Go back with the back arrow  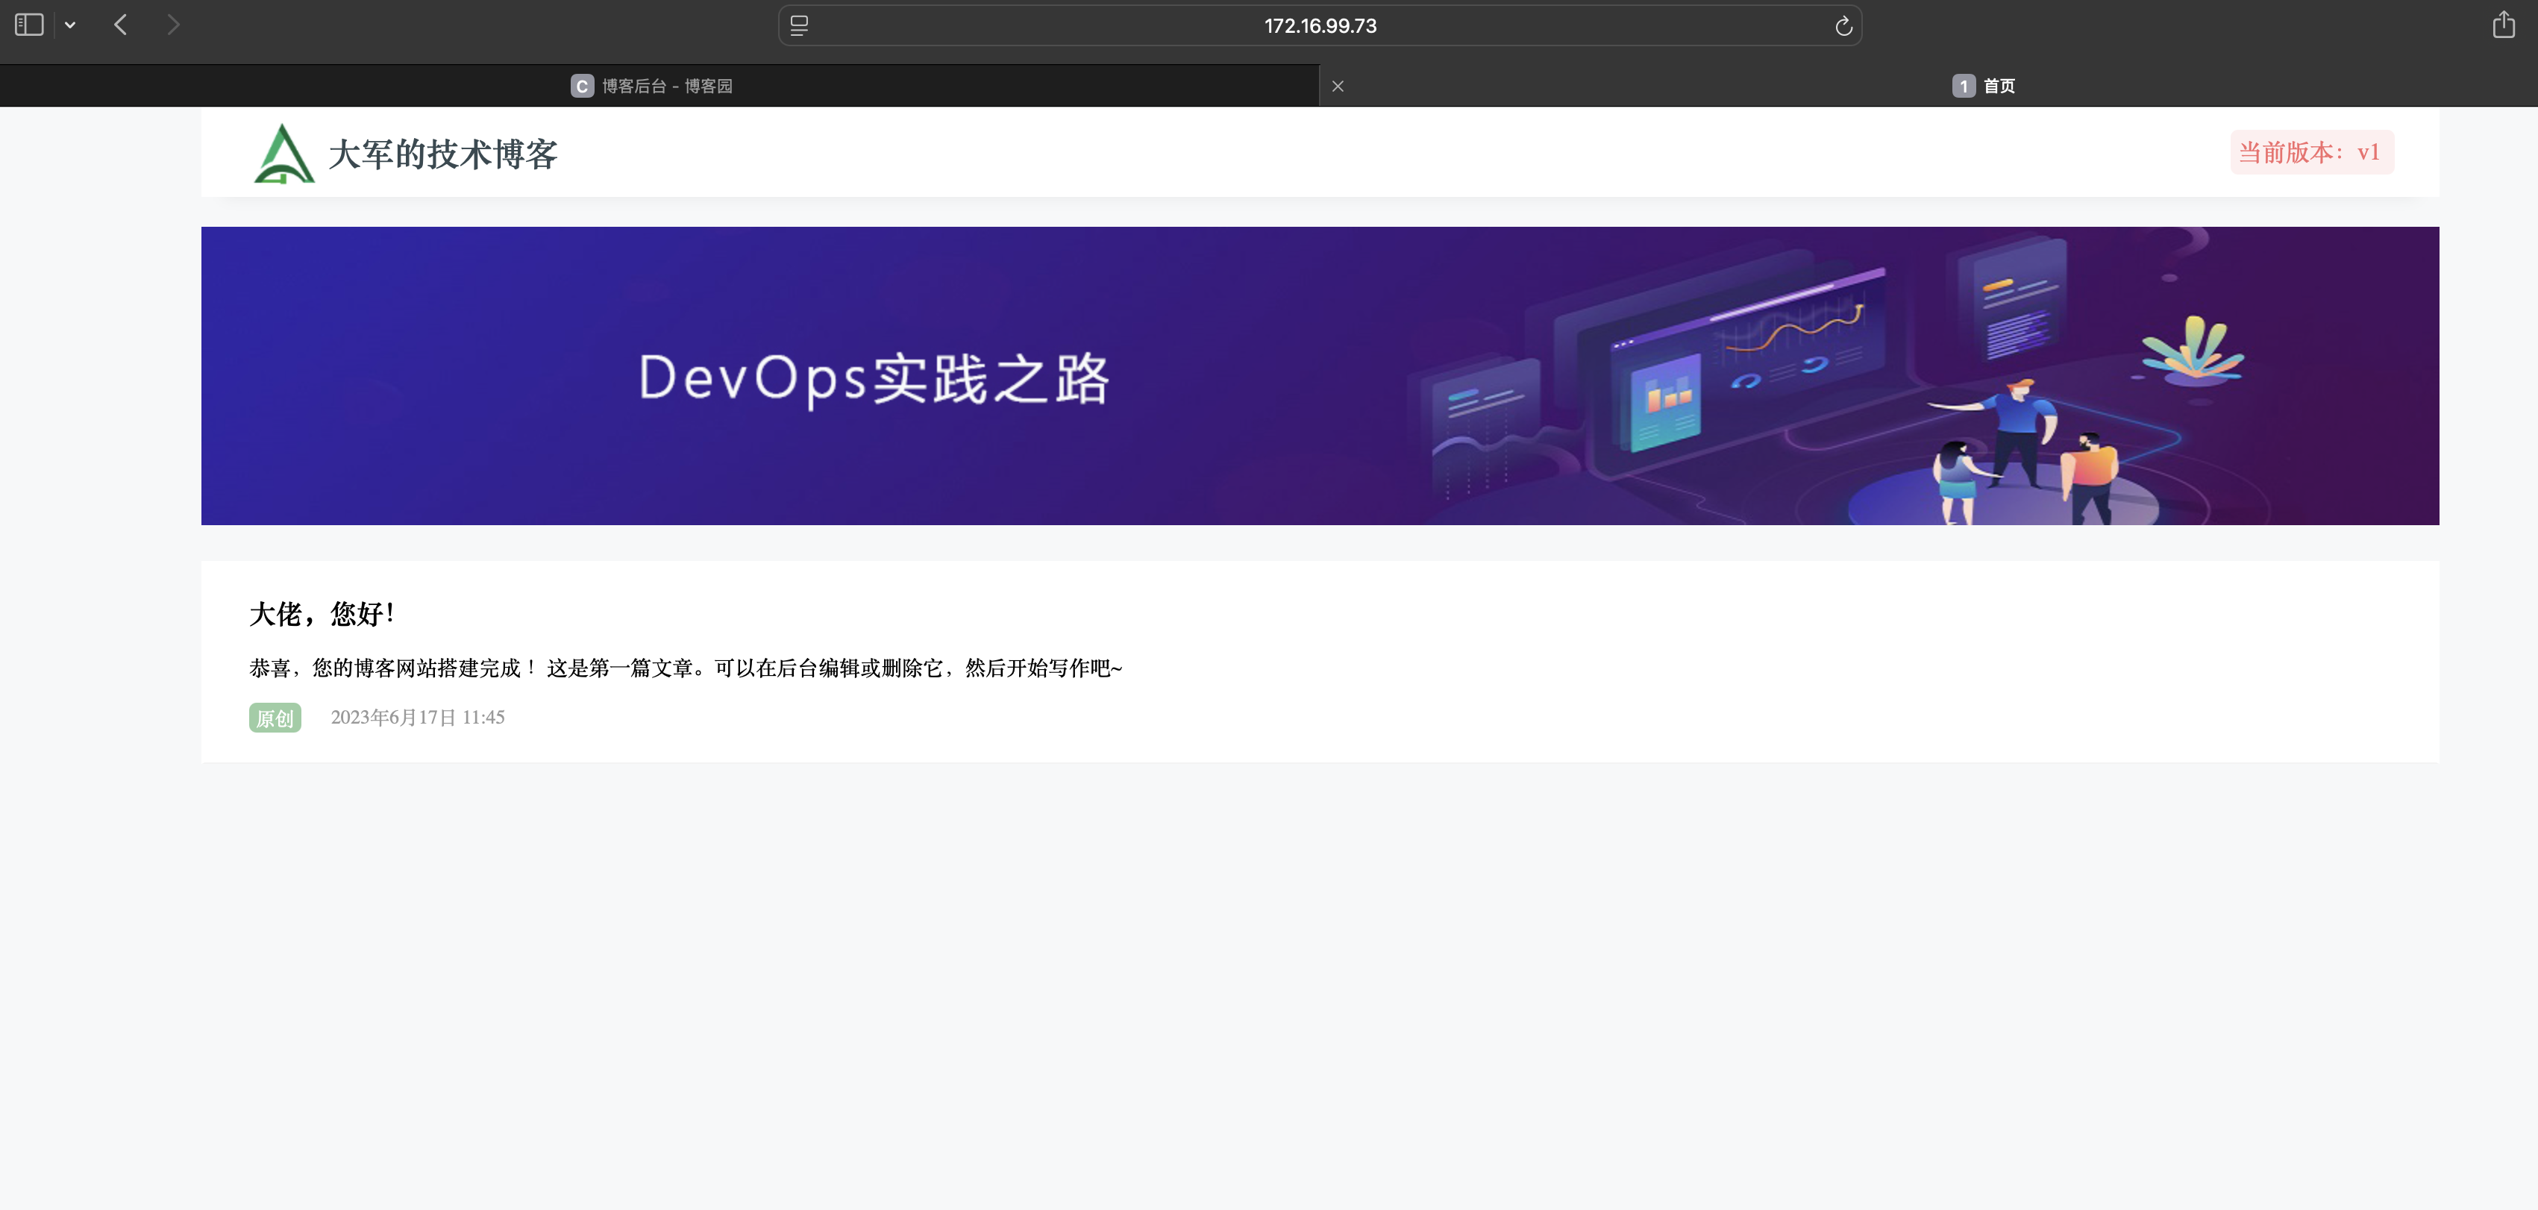point(121,25)
